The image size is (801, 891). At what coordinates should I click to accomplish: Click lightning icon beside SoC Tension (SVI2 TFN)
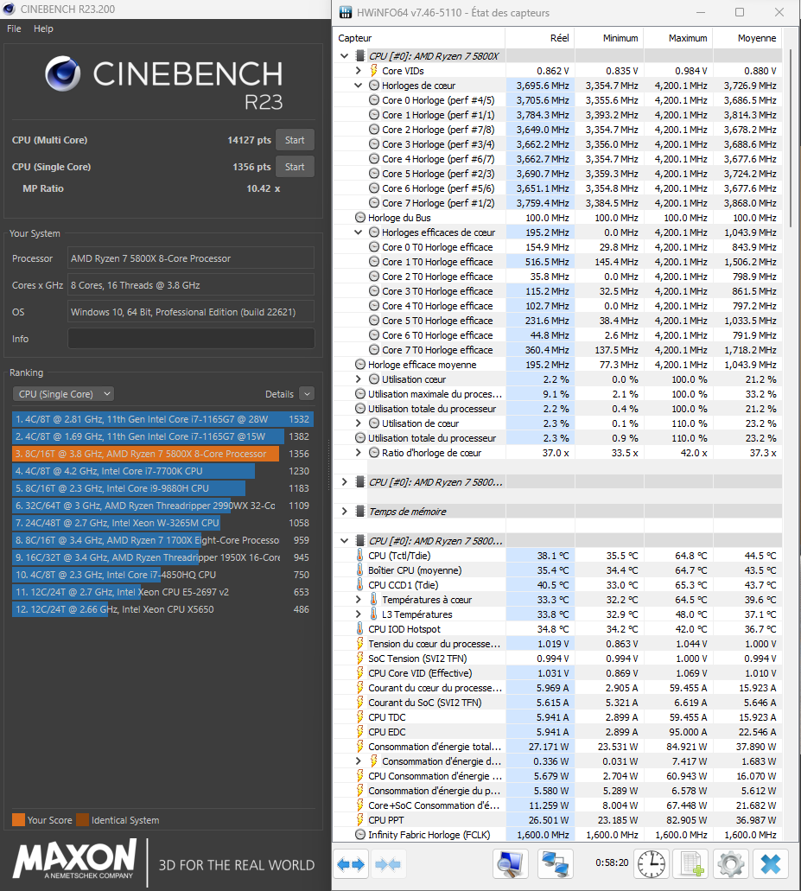[359, 658]
